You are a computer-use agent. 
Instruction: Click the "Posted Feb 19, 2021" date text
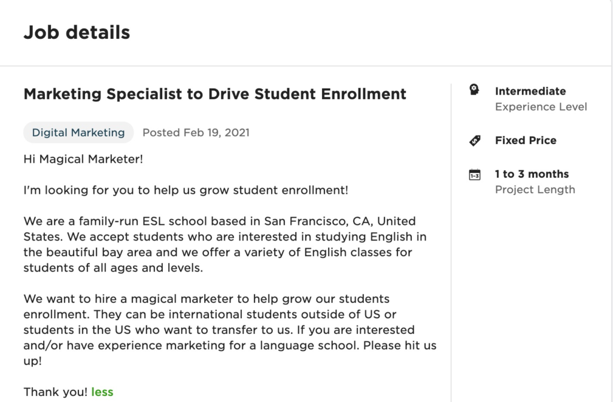[196, 133]
